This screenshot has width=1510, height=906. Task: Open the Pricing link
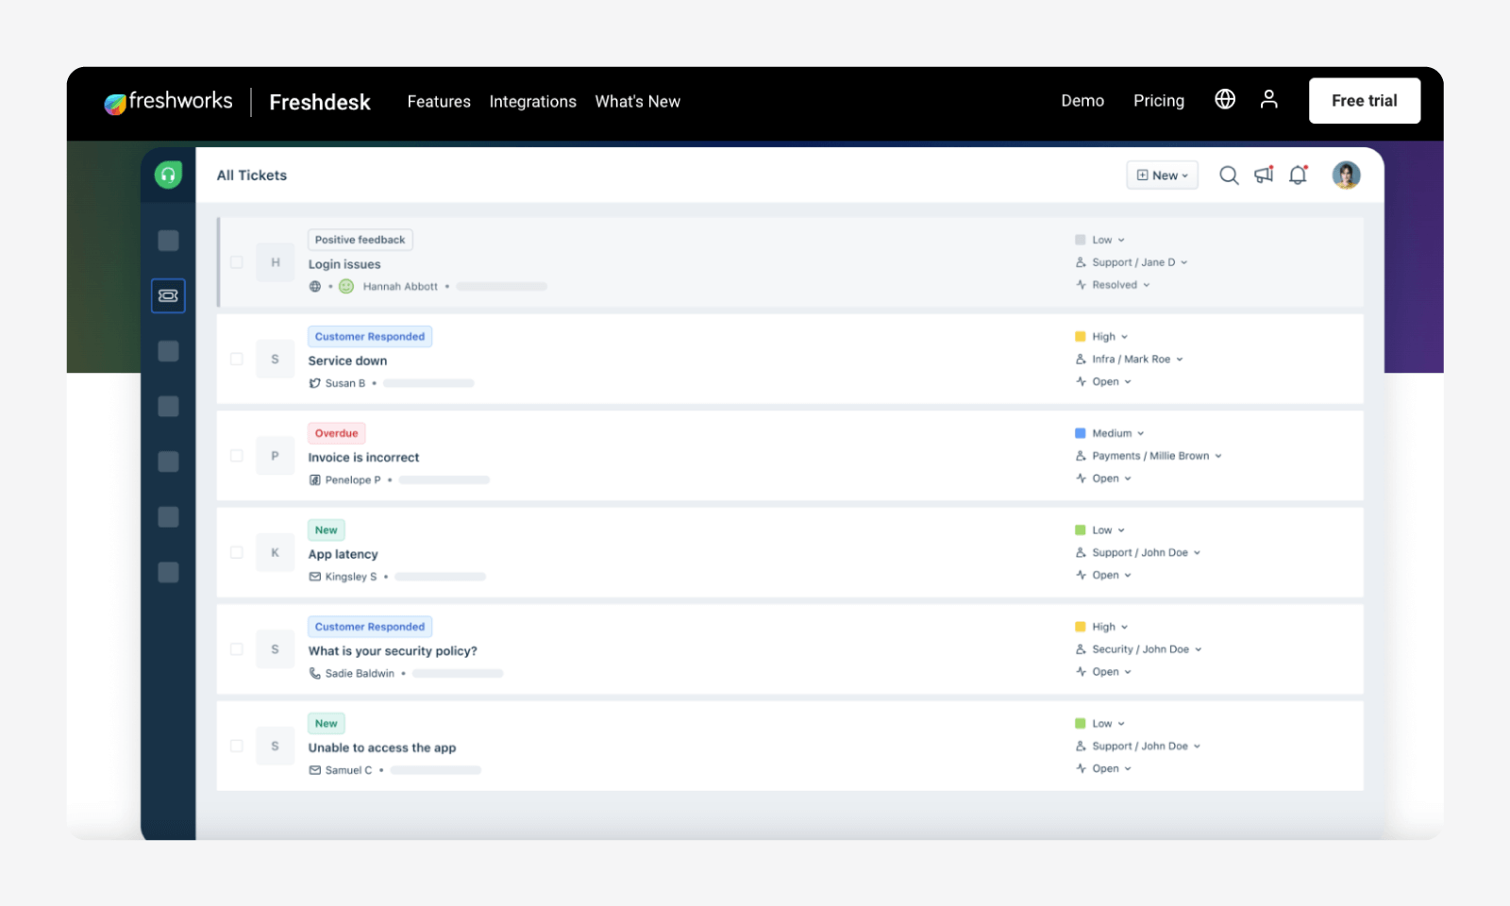[1158, 101]
